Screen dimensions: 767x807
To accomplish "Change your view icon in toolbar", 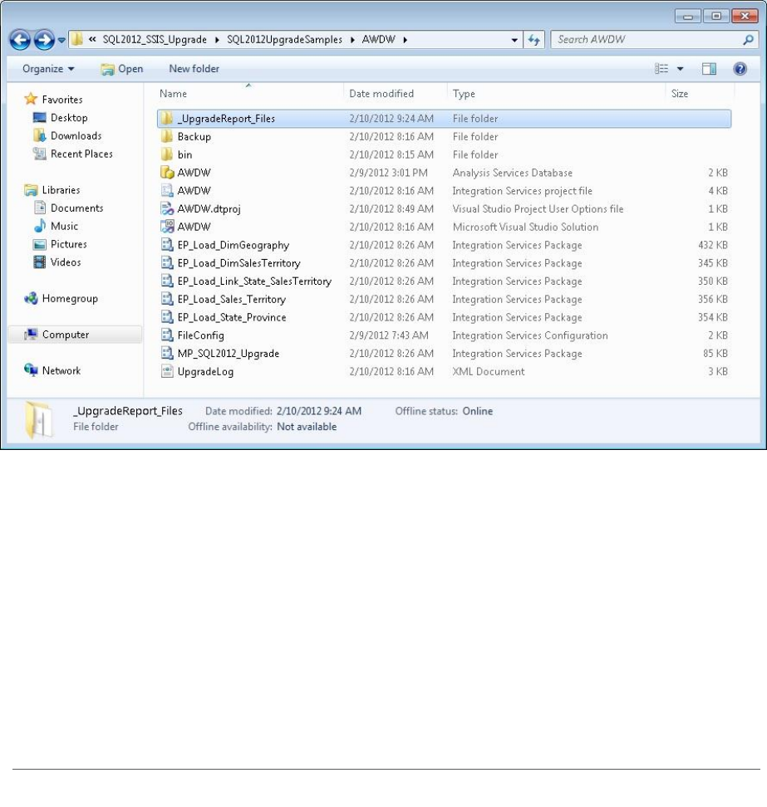I will click(661, 69).
